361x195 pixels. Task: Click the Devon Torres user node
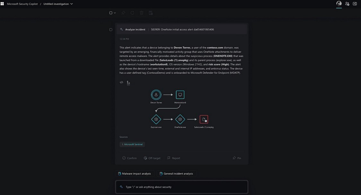pyautogui.click(x=156, y=95)
